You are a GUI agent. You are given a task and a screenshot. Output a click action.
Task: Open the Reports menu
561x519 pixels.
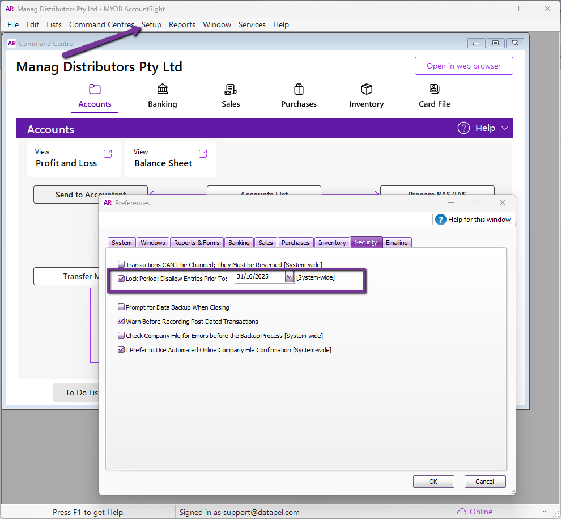pyautogui.click(x=182, y=25)
